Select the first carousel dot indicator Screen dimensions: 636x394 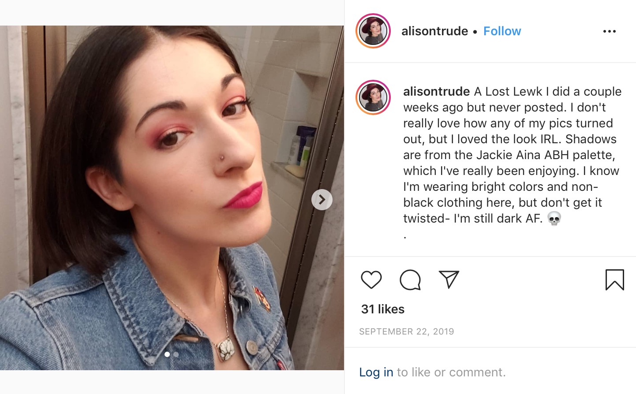(x=167, y=354)
